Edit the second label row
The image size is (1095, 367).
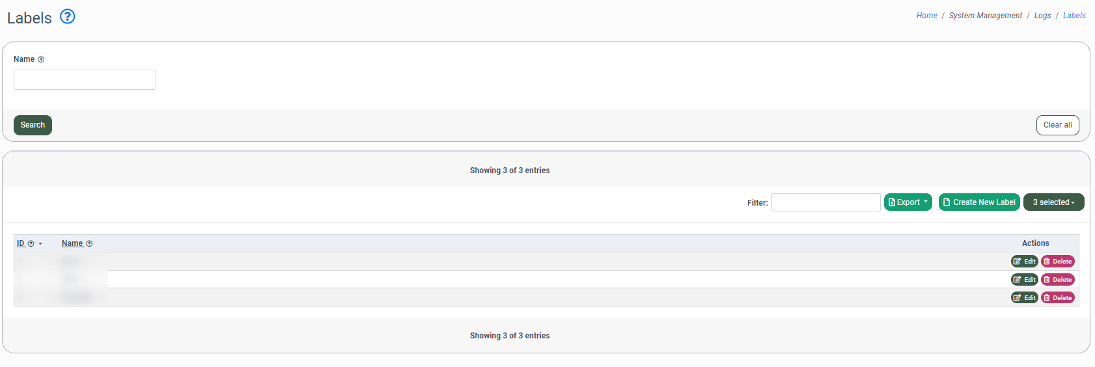(1024, 280)
